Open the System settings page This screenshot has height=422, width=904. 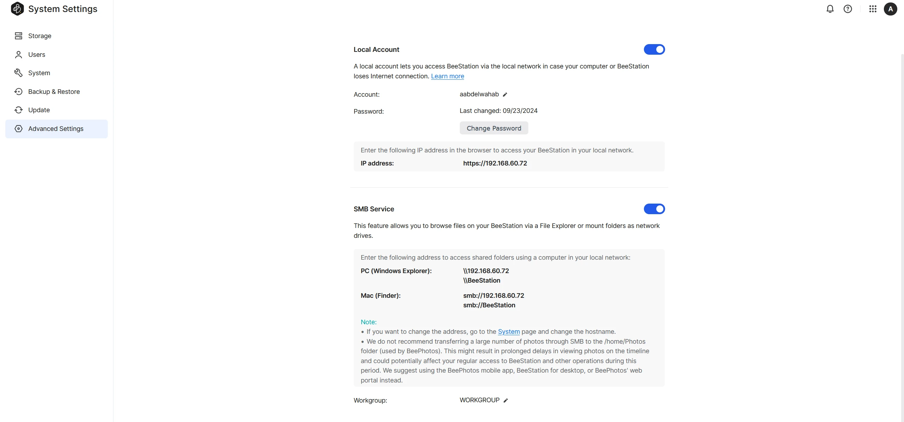(x=39, y=73)
